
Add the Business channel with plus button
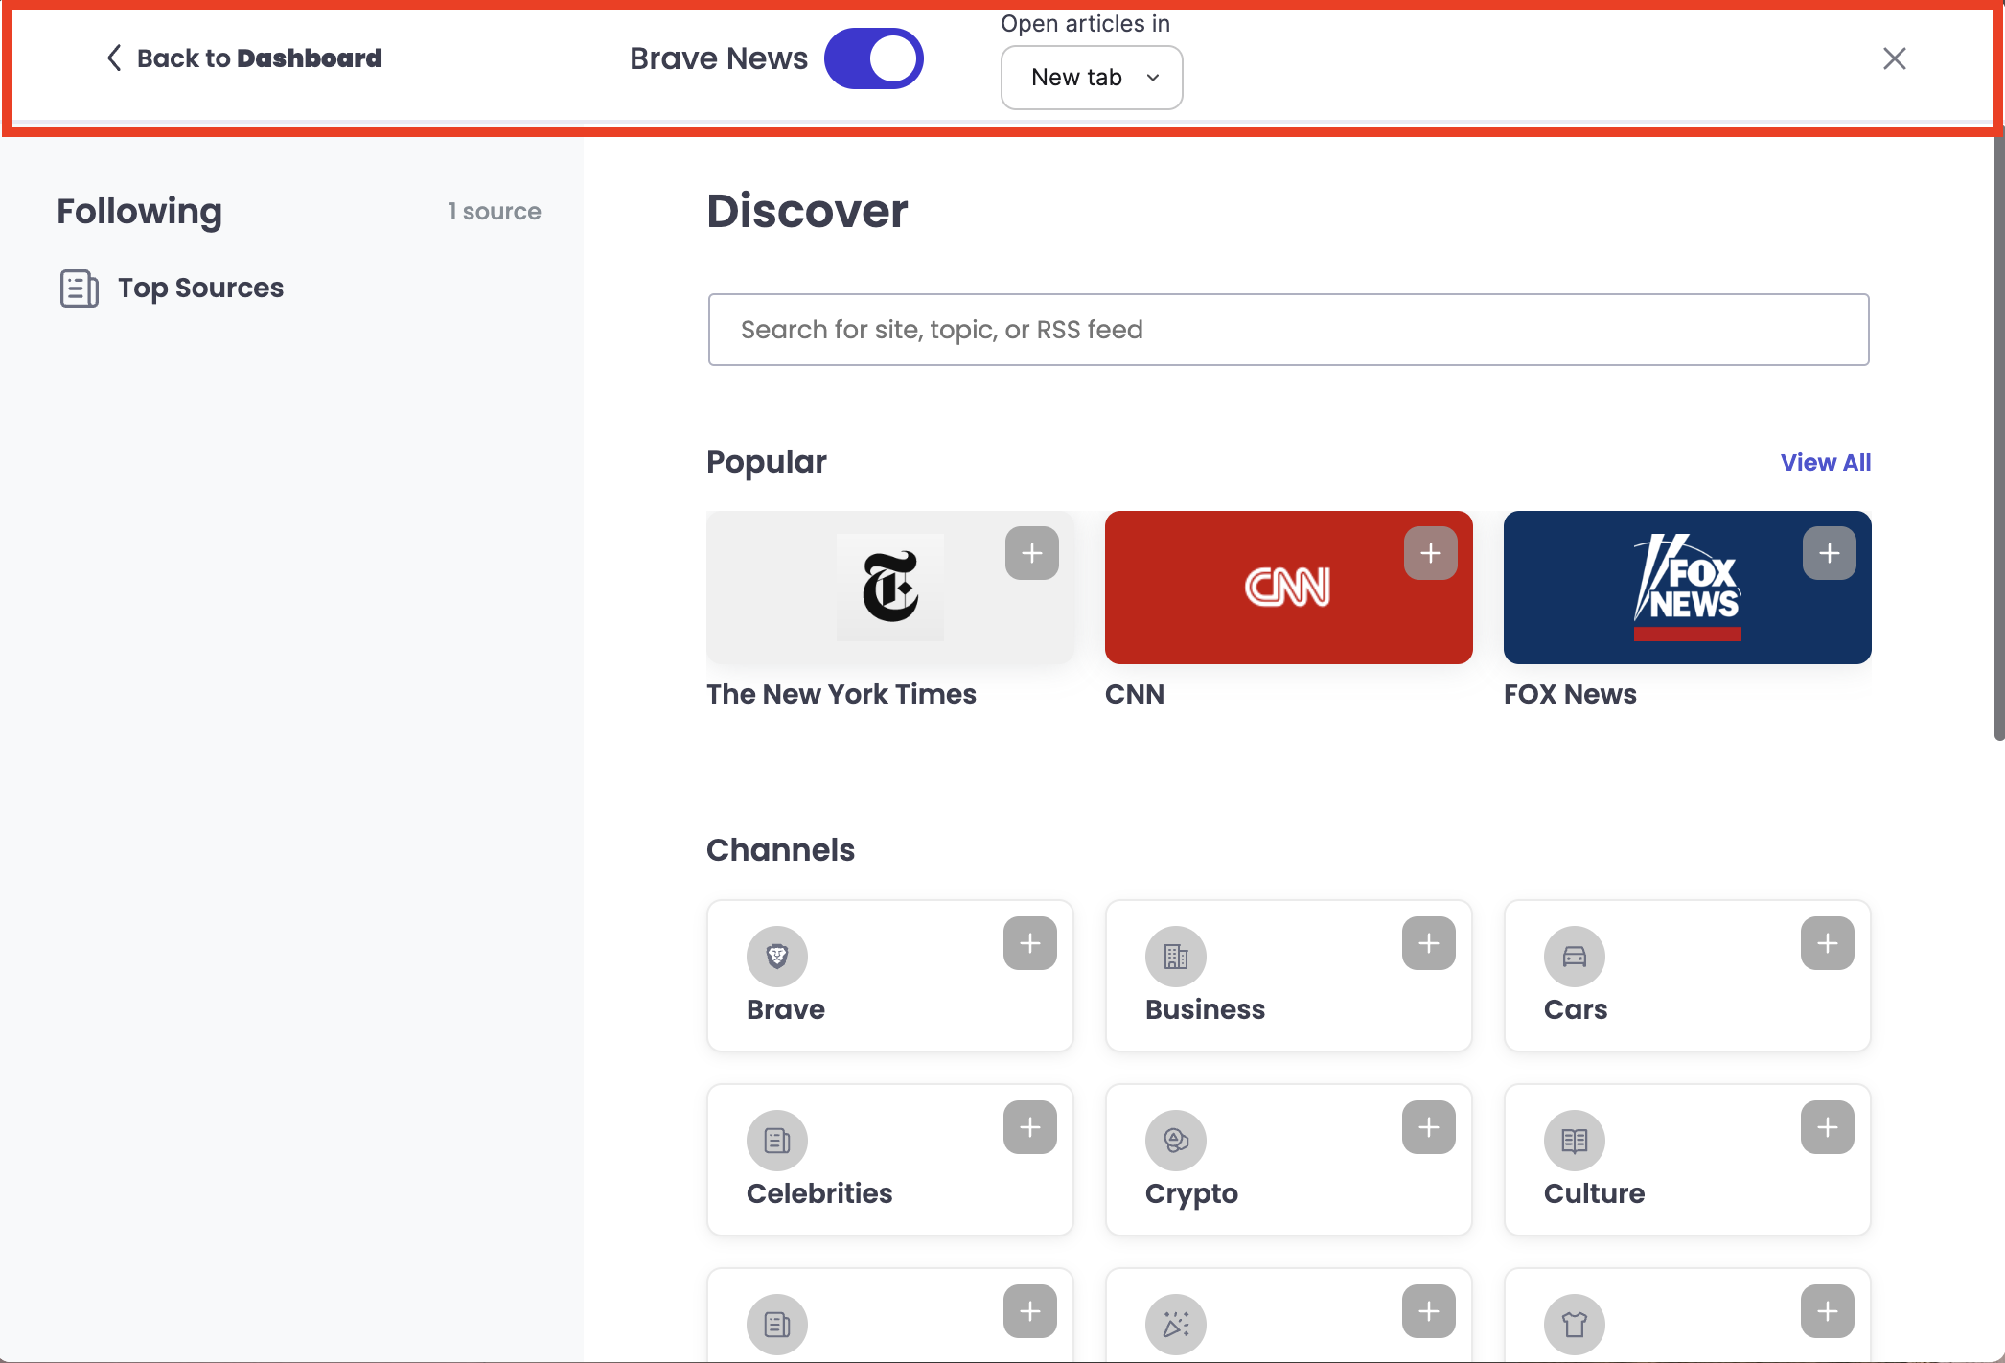tap(1428, 944)
